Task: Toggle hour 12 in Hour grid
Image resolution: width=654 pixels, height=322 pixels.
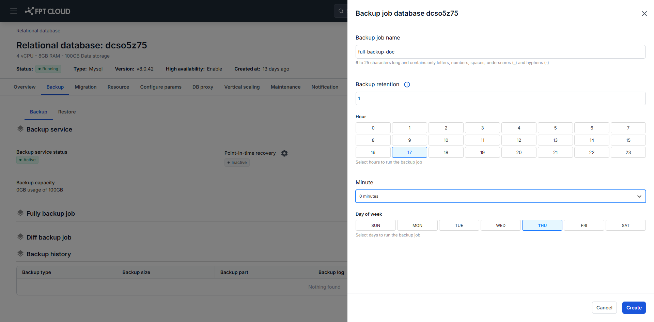Action: pyautogui.click(x=519, y=140)
